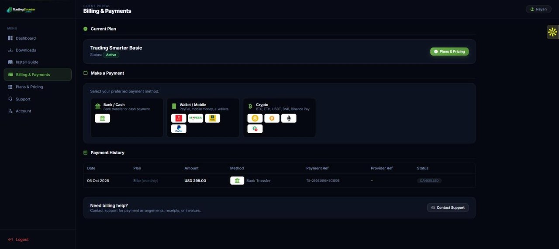
Task: Open Plans & Pricing in the sidebar
Action: point(38,87)
